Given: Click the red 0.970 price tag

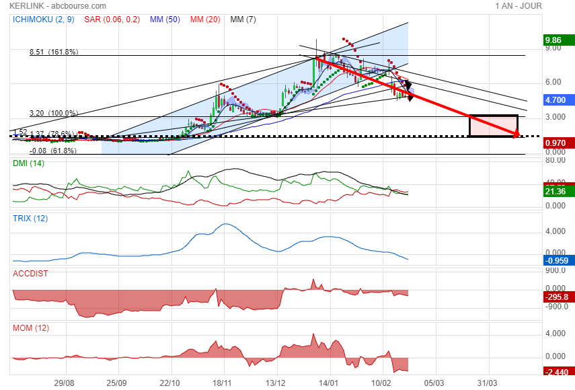Looking at the screenshot, I should (x=559, y=143).
